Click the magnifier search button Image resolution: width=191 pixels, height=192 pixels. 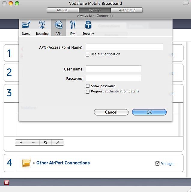pyautogui.click(x=46, y=142)
